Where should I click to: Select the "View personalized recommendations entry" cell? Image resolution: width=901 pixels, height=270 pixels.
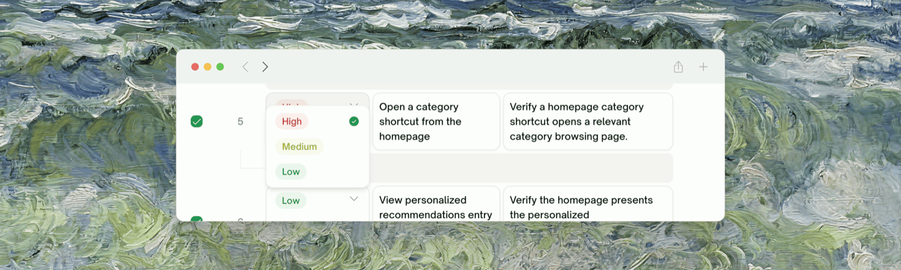click(436, 204)
